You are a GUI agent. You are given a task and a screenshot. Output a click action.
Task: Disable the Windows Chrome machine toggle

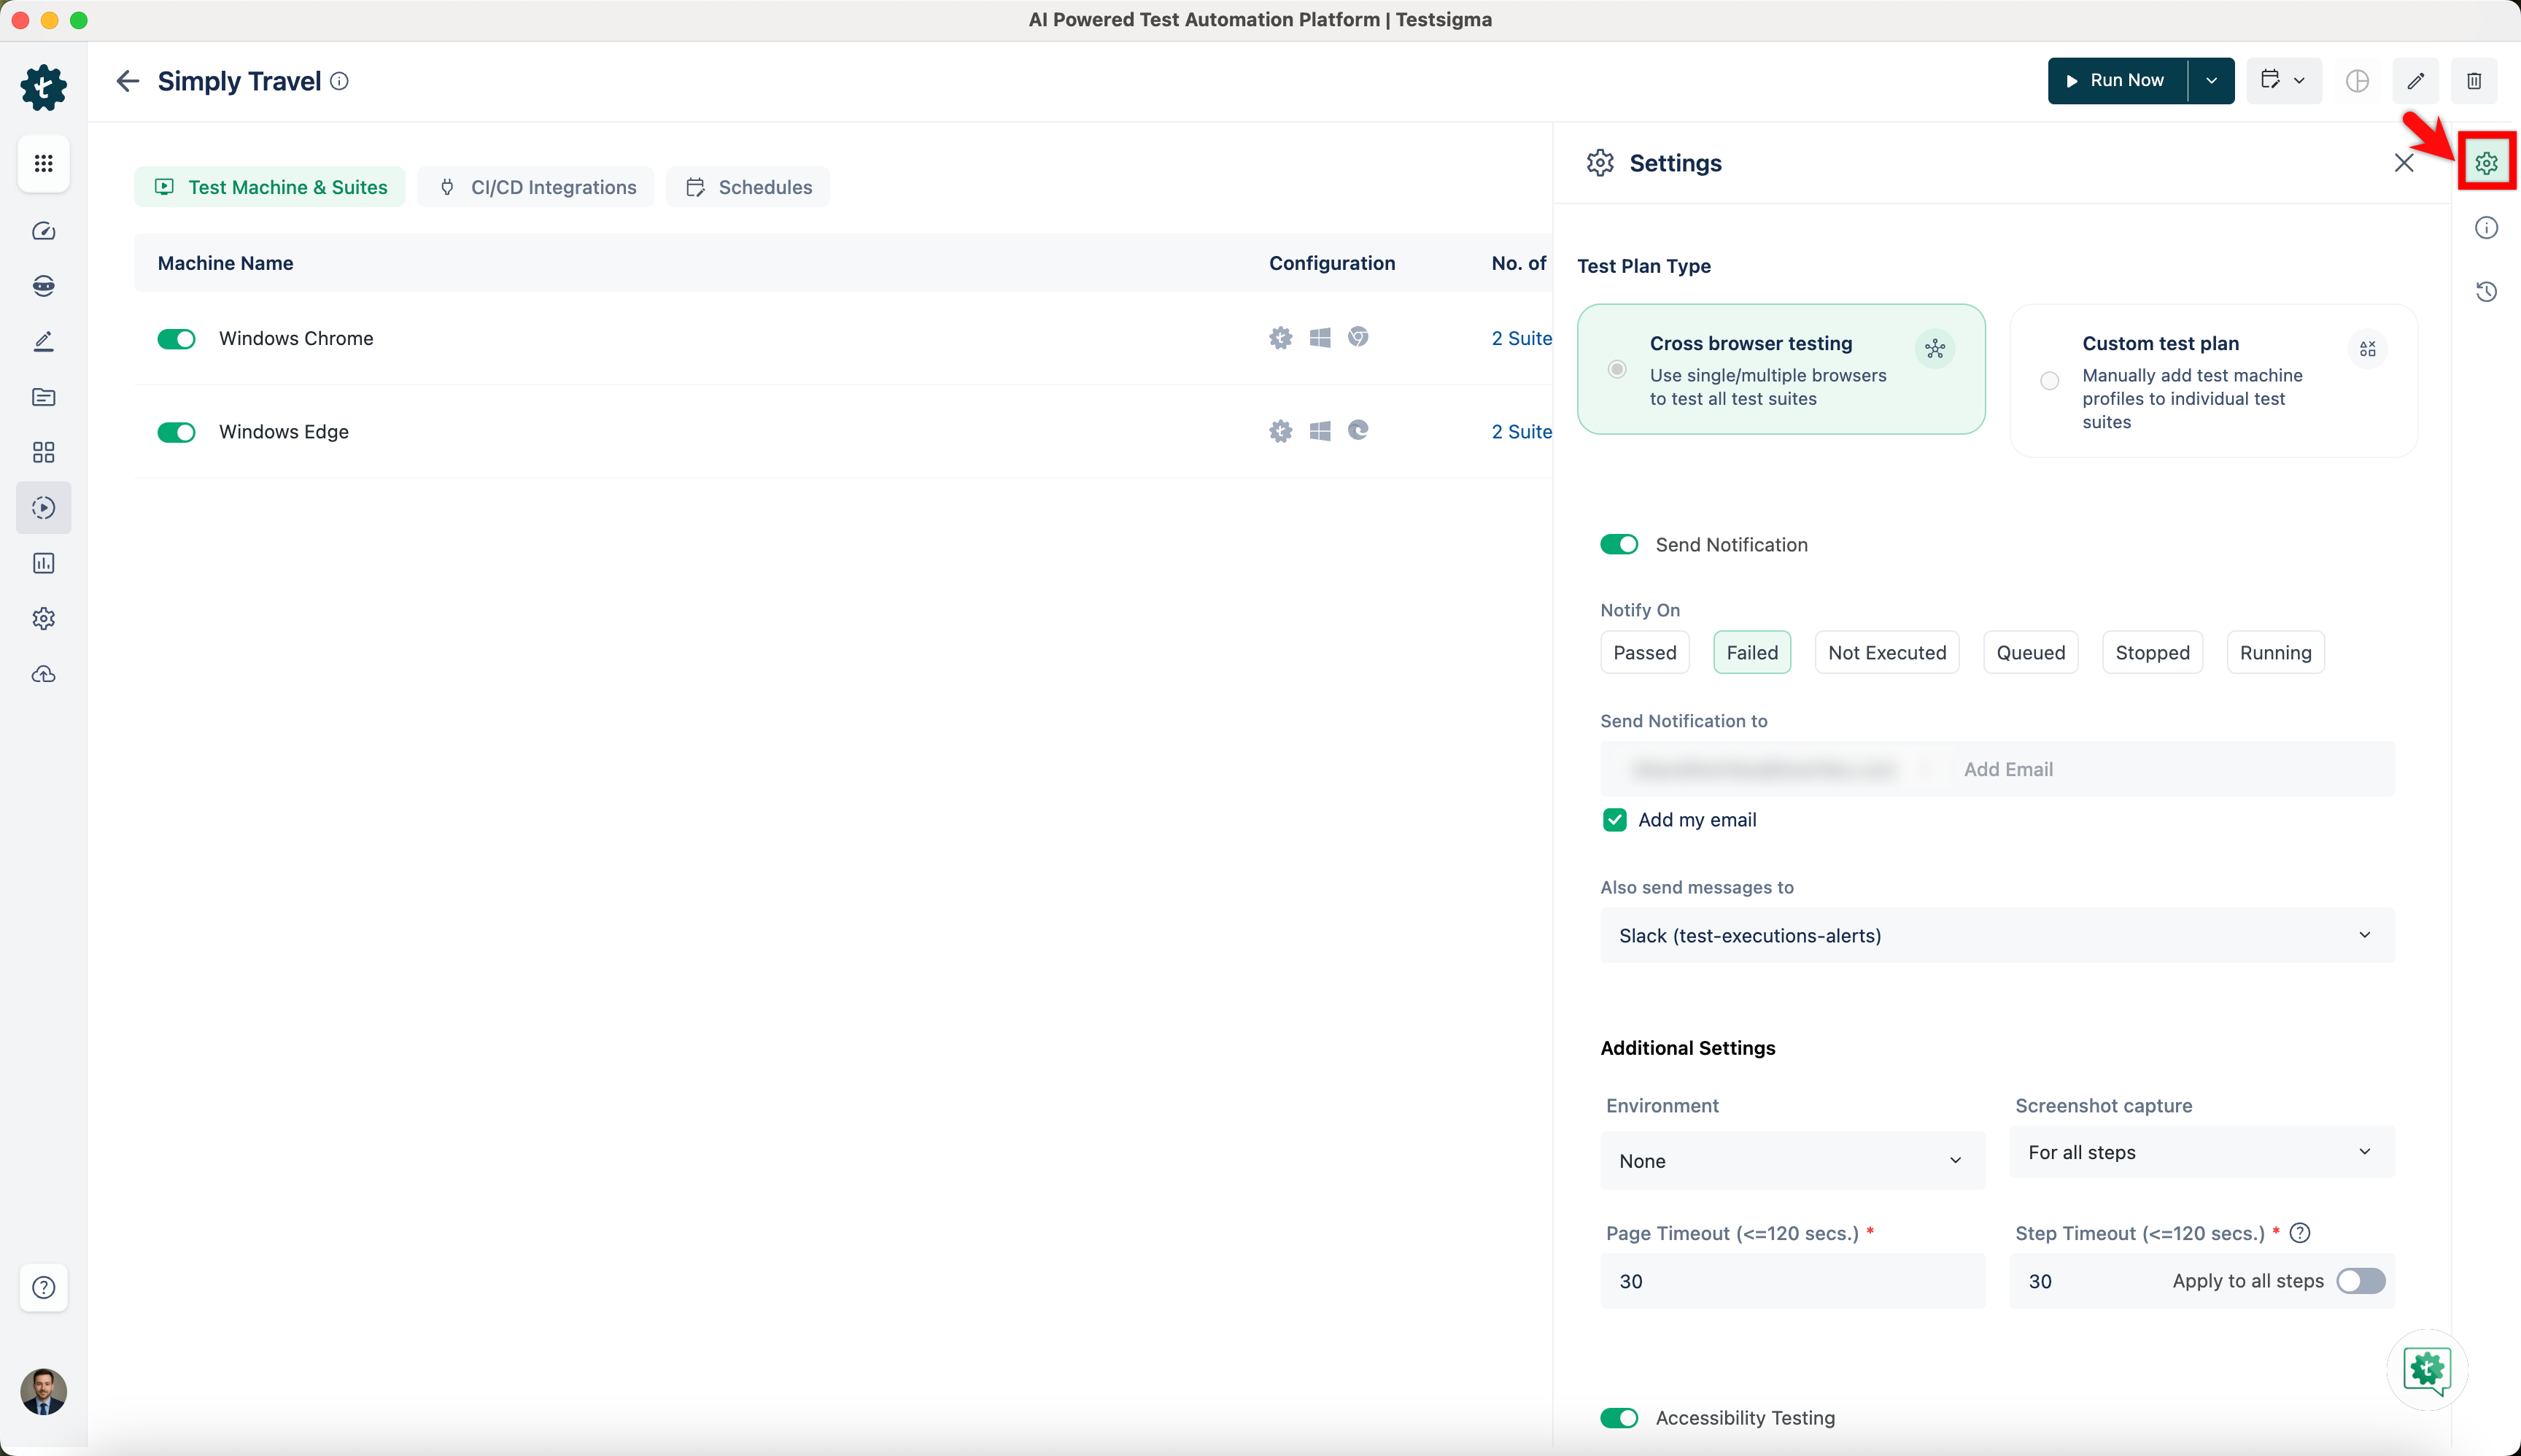pos(176,339)
